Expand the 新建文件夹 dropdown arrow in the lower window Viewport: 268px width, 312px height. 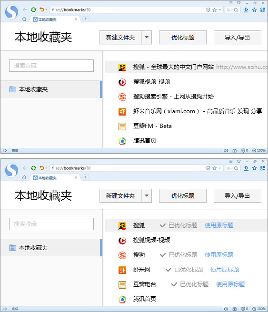[147, 196]
